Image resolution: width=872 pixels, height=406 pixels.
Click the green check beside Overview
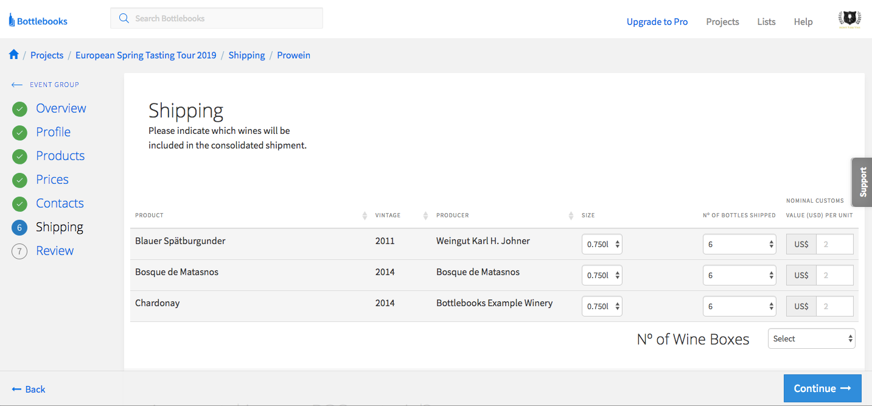coord(19,109)
